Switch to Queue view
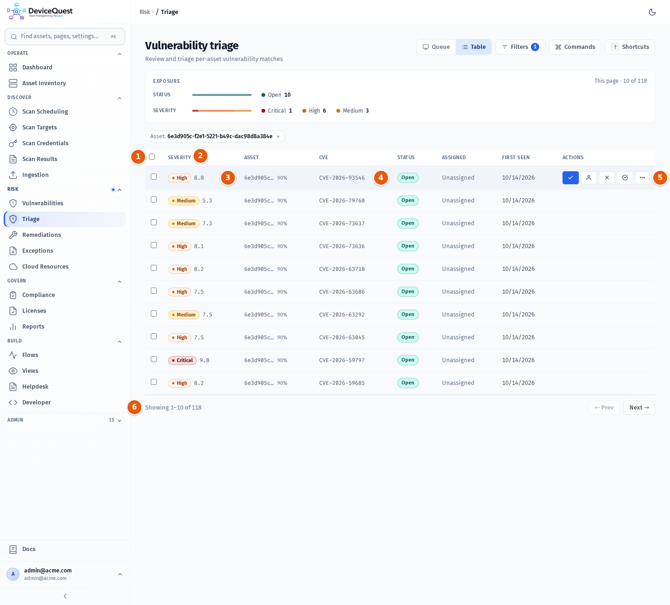 pyautogui.click(x=436, y=47)
